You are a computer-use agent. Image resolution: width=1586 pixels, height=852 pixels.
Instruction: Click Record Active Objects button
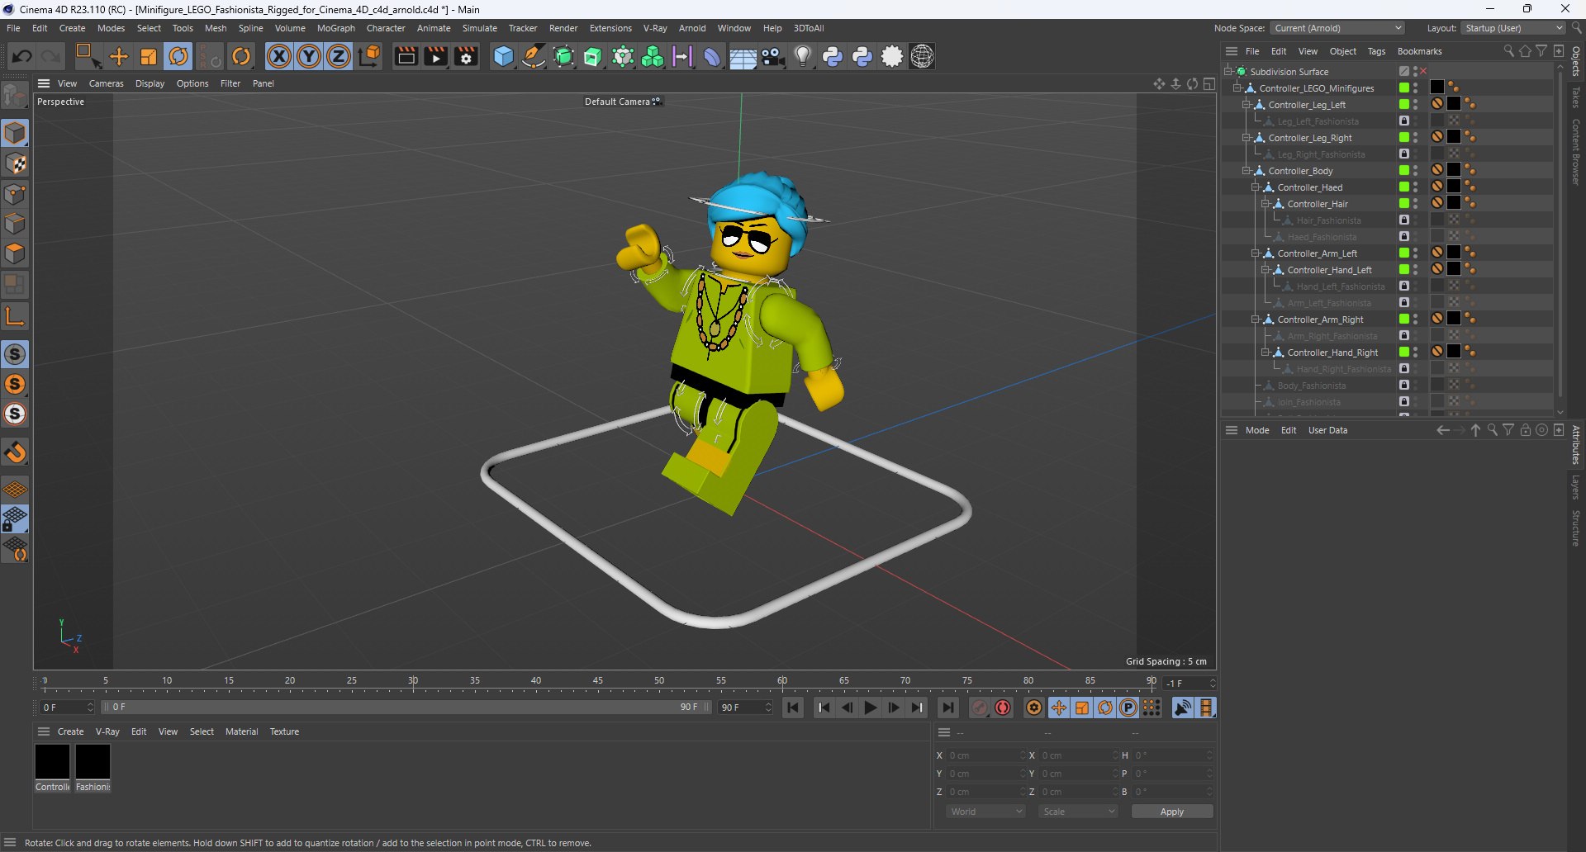(x=980, y=708)
